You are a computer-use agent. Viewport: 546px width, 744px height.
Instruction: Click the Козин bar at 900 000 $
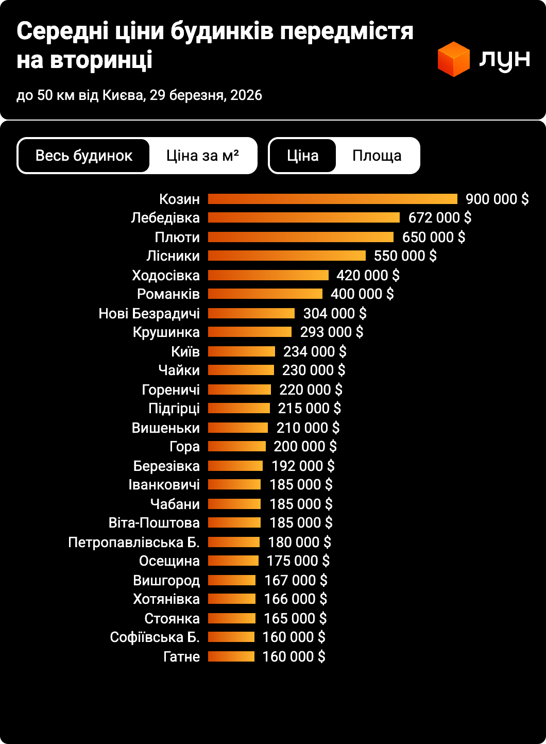point(333,199)
